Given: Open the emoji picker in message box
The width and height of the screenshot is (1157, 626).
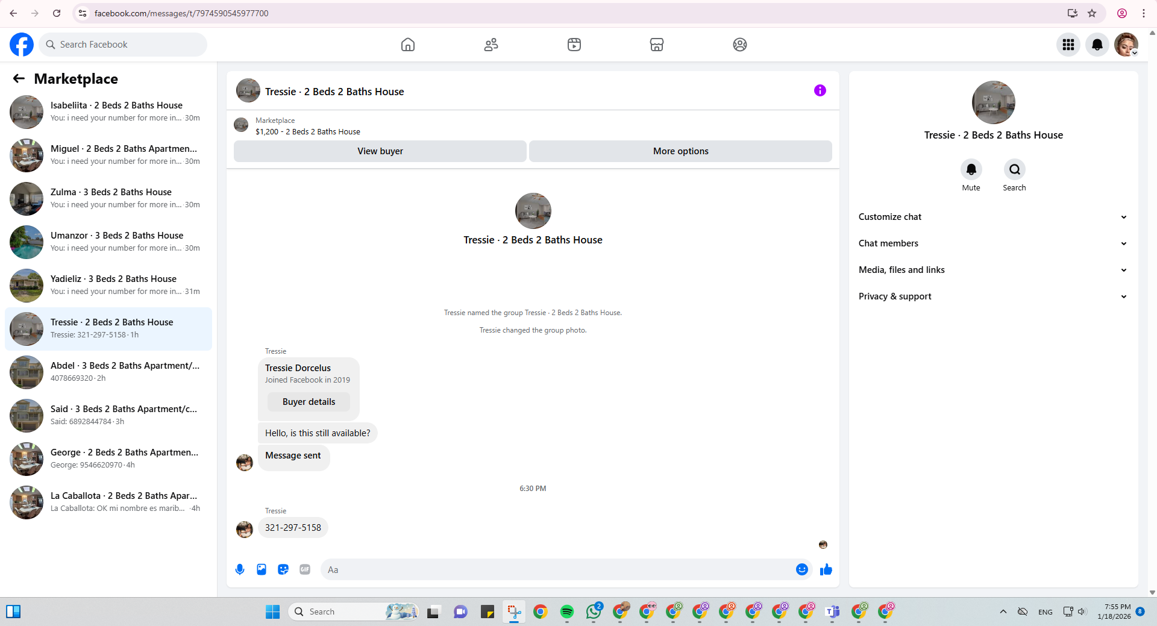Looking at the screenshot, I should coord(802,569).
